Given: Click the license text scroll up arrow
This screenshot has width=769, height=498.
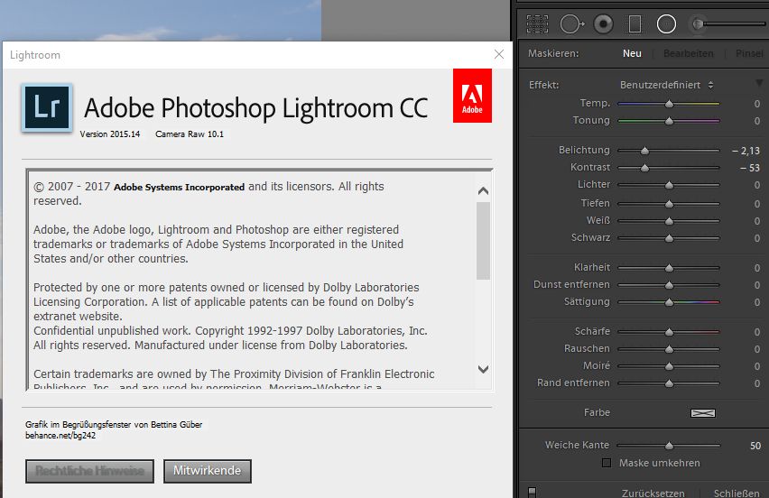Looking at the screenshot, I should tap(483, 190).
